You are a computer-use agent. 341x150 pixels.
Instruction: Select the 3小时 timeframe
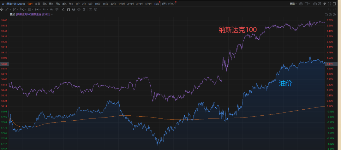pyautogui.click(x=140, y=4)
